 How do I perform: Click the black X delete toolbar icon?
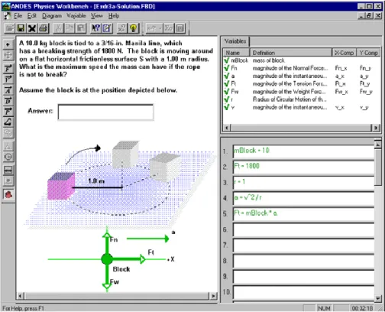(32, 28)
